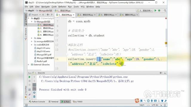Click the editor error stripe yellow marker
Screen dimensions: 191x107
(x=166, y=43)
